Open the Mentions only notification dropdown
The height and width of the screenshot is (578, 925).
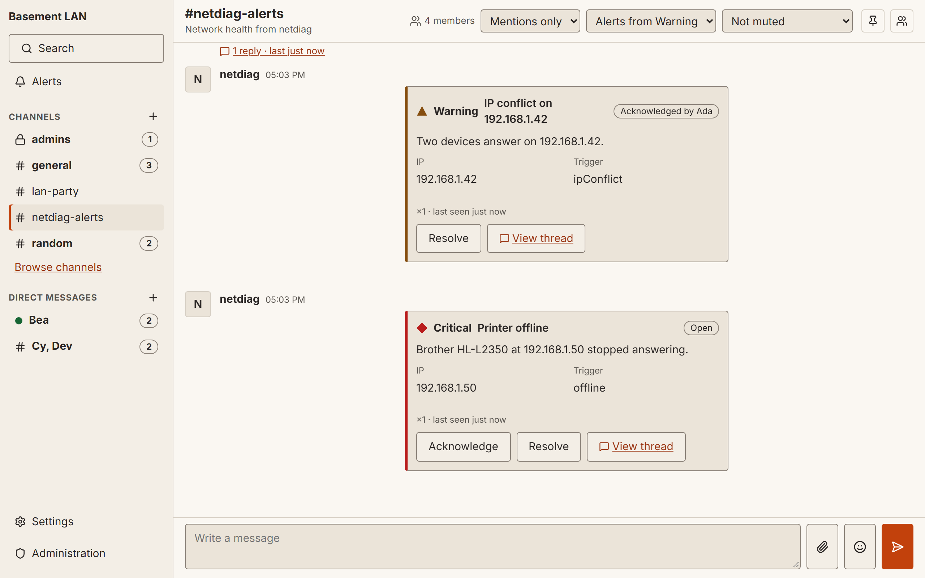tap(530, 21)
